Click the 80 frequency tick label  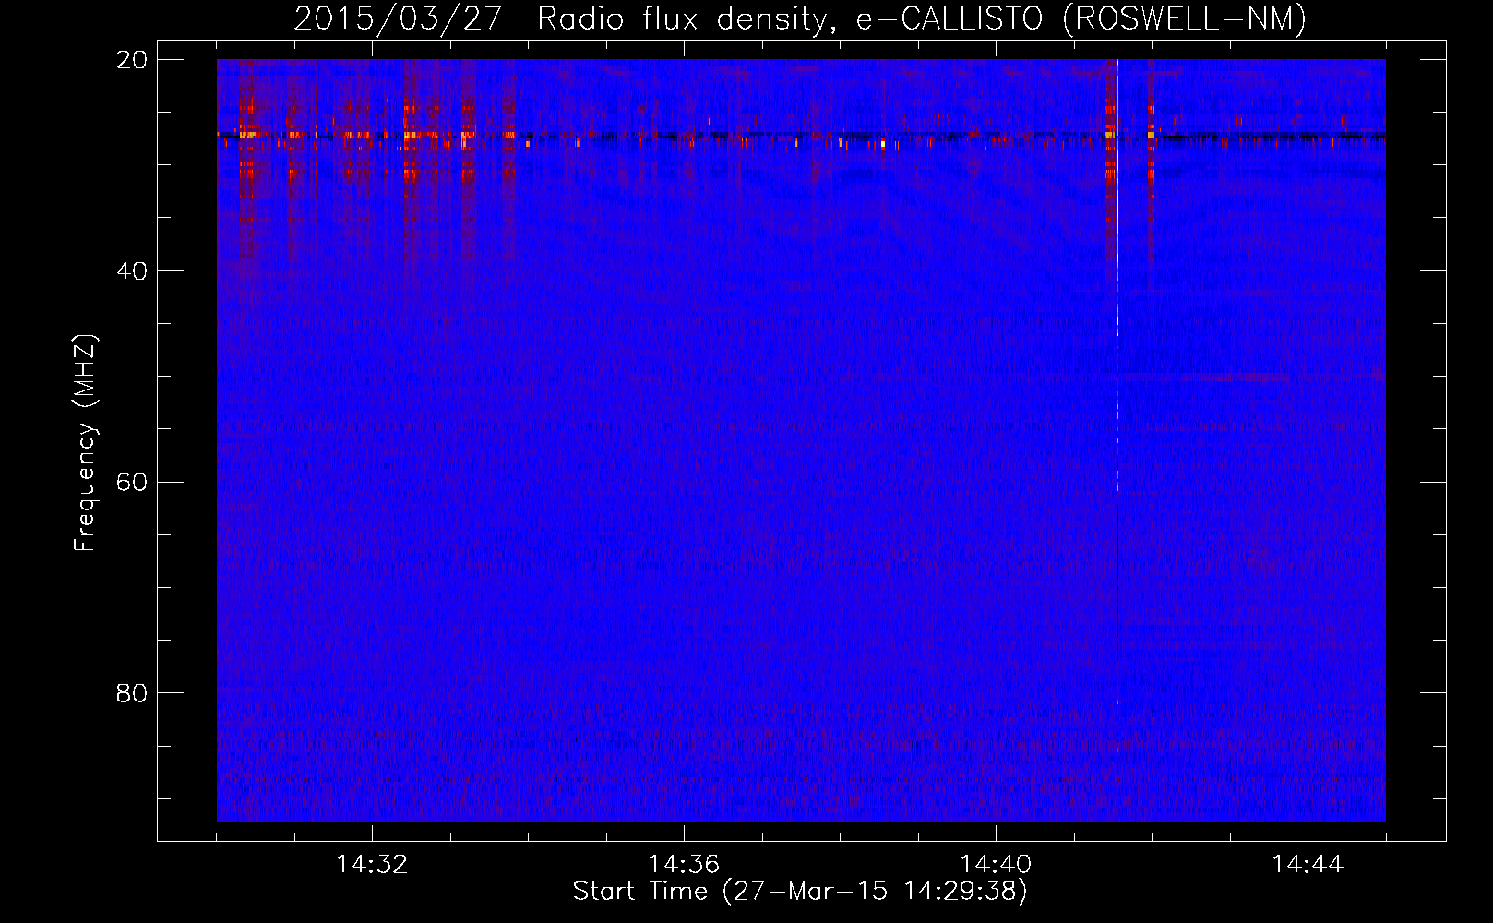click(x=132, y=692)
